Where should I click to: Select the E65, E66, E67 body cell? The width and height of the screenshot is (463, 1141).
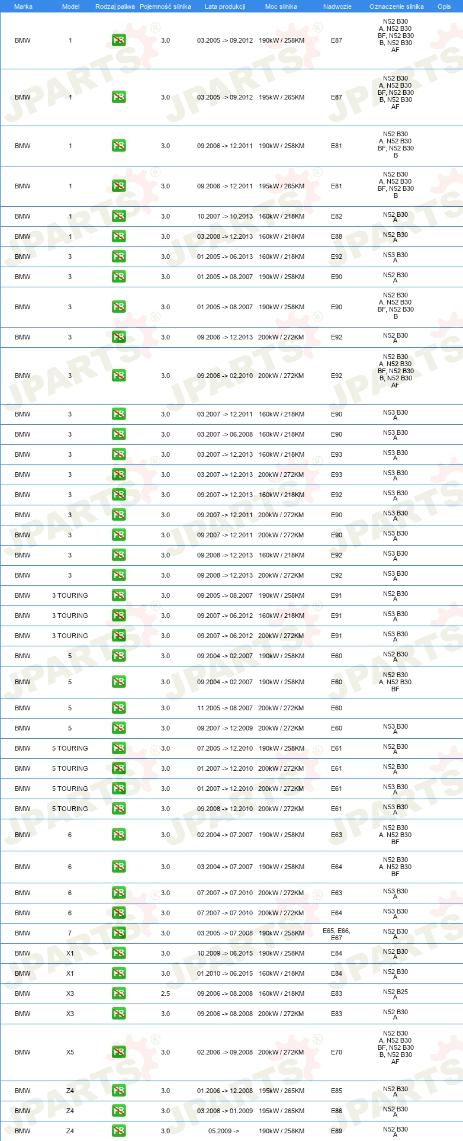pyautogui.click(x=336, y=934)
